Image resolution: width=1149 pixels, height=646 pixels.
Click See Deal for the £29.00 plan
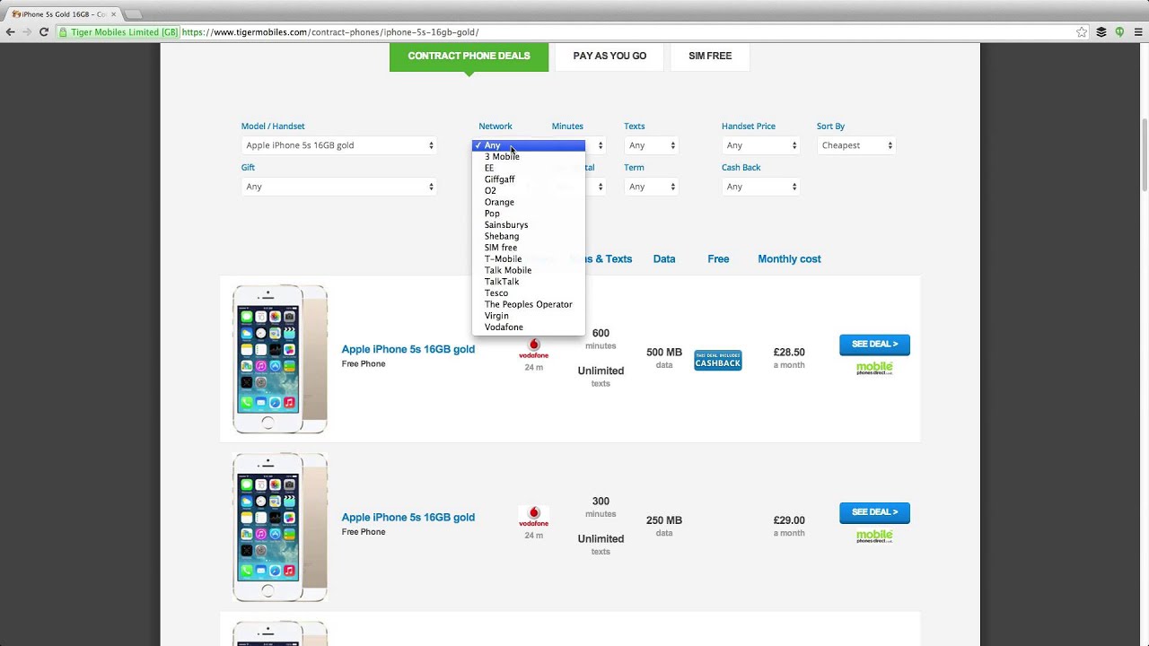click(874, 512)
